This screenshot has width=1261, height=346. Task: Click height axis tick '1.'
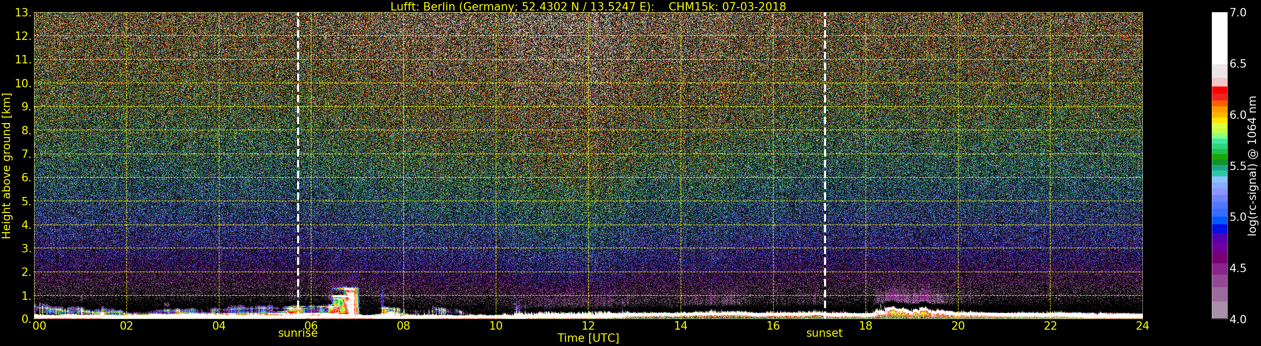(26, 296)
